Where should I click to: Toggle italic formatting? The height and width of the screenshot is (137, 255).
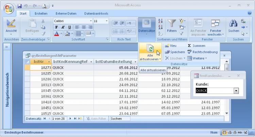tap(63, 27)
